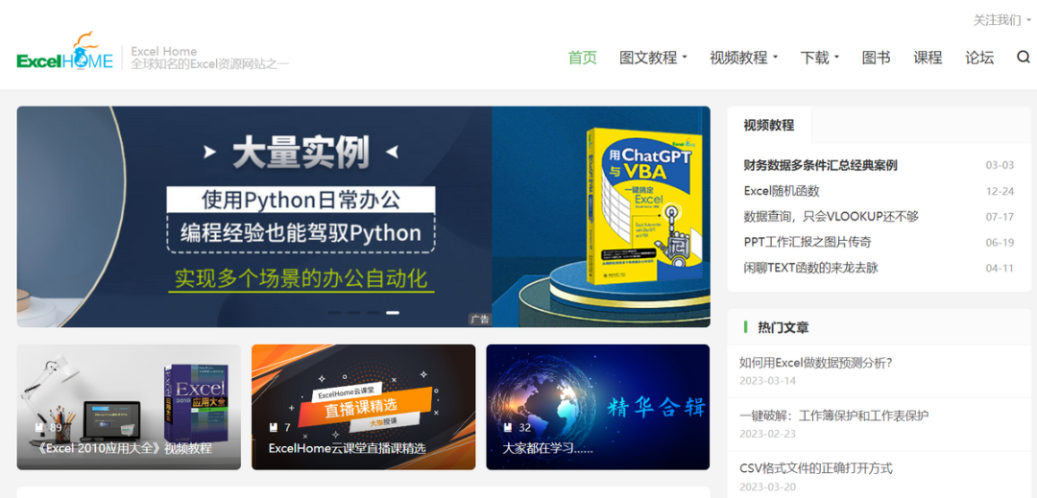
Task: Click the count icon beside 7
Action: coord(274,427)
